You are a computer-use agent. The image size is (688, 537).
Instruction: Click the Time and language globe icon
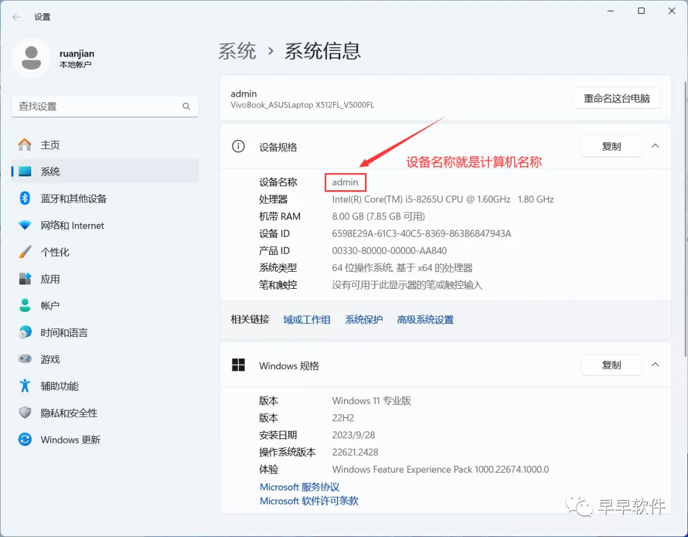[25, 332]
